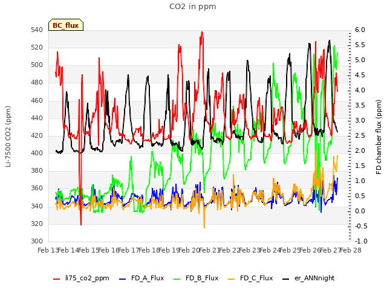The image size is (387, 290).
Task: Click the FD_C_Flux legend label
Action: point(256,279)
